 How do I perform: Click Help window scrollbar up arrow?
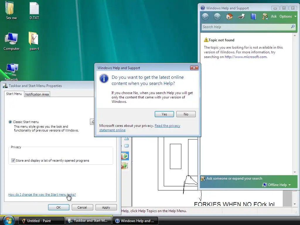coord(295,35)
